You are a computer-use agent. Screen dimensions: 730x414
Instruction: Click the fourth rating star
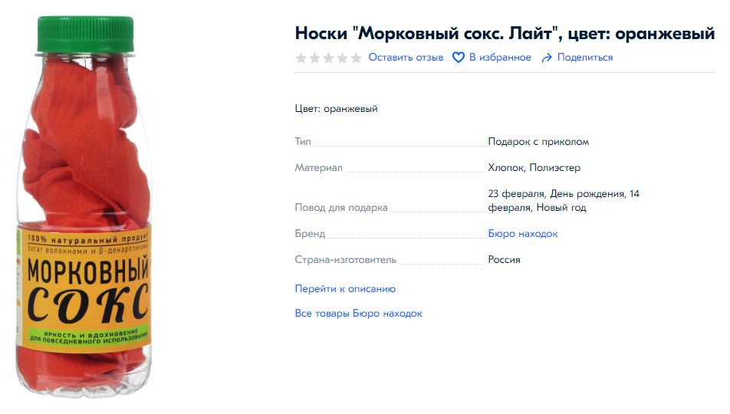click(342, 58)
